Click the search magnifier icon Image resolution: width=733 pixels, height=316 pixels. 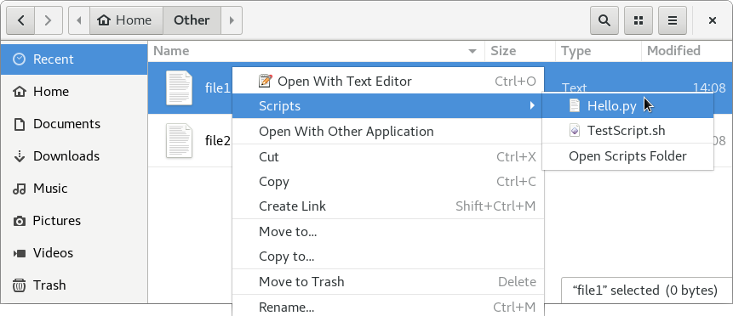[604, 20]
